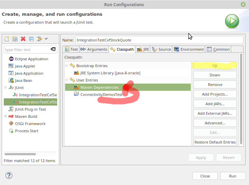Select Java Application configuration type

coord(29,73)
